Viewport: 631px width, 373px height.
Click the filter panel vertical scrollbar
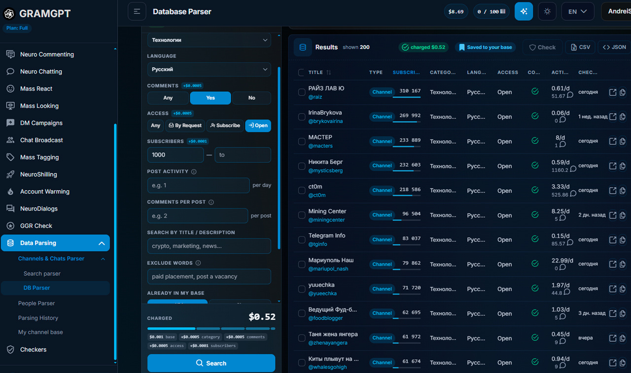pyautogui.click(x=279, y=158)
